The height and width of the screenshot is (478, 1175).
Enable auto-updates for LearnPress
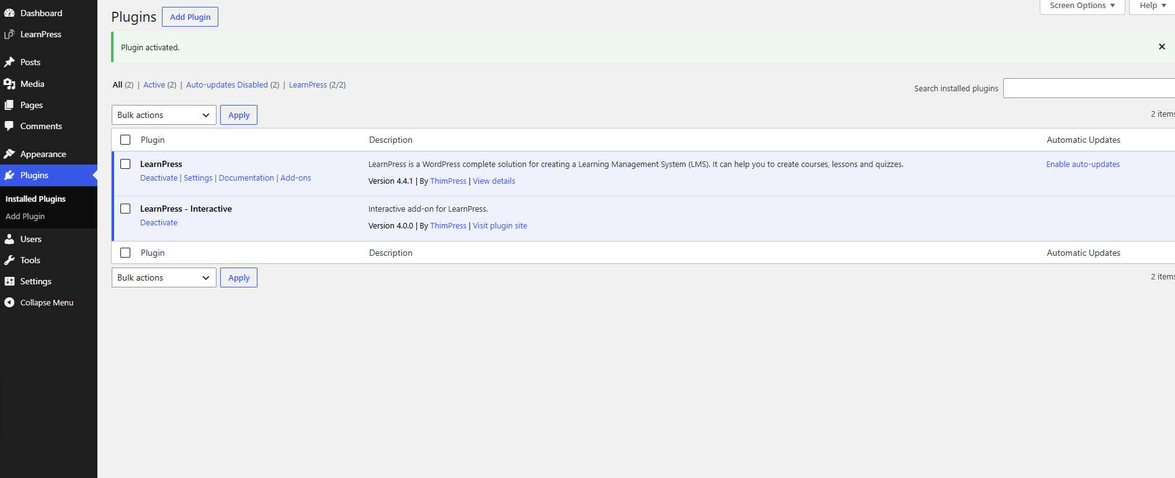click(x=1083, y=165)
